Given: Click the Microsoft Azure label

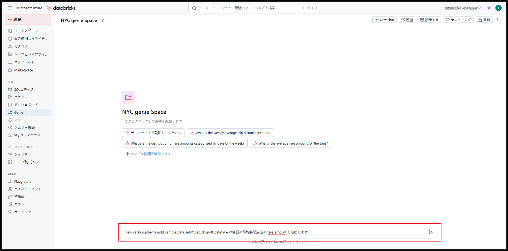Looking at the screenshot, I should point(29,8).
